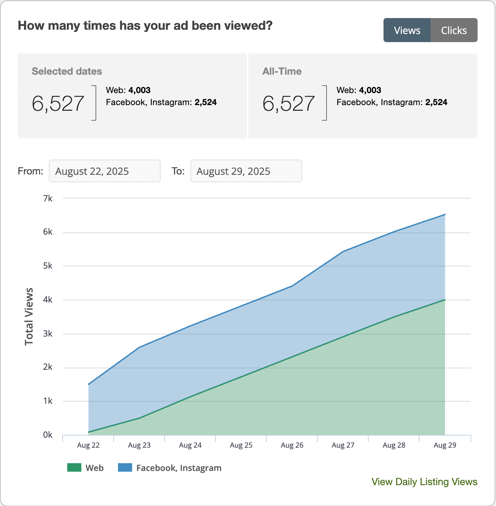Click the Web legend label text
This screenshot has height=506, width=496.
[94, 468]
